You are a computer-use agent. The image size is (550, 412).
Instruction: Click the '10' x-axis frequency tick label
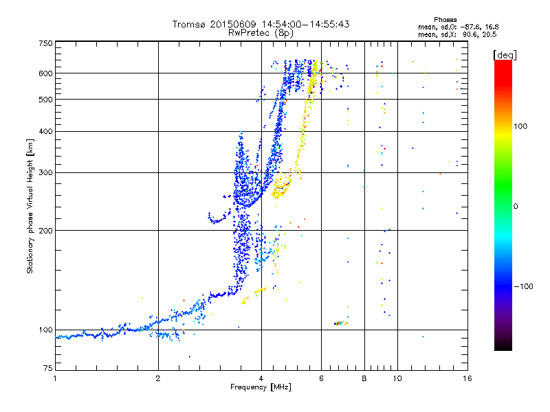(x=397, y=378)
